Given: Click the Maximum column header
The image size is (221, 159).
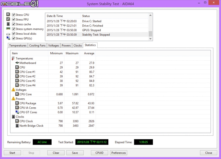Looking at the screenshot, I should point(72,53).
